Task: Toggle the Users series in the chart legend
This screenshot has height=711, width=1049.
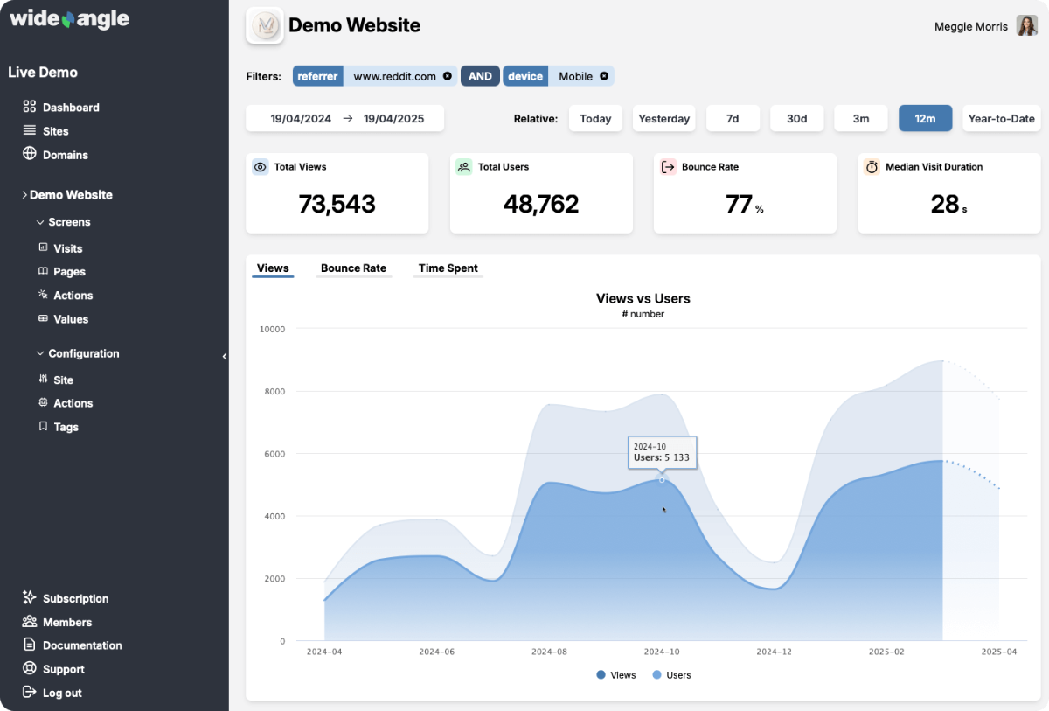Action: [671, 674]
